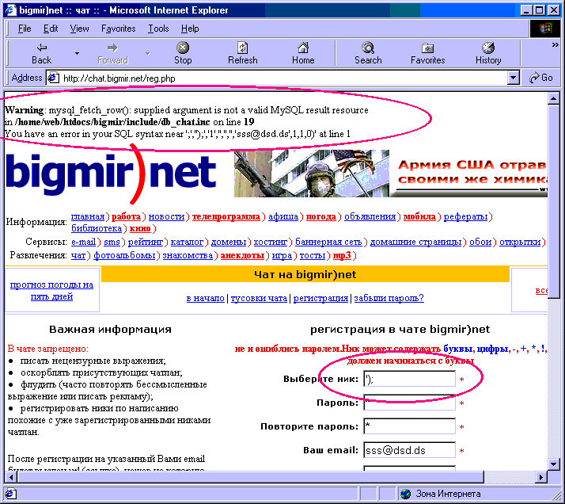Open the View menu
This screenshot has width=565, height=504.
tap(79, 29)
